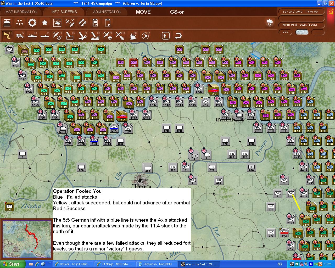Click the white flags icon
This screenshot has width=335, height=268.
269,23
